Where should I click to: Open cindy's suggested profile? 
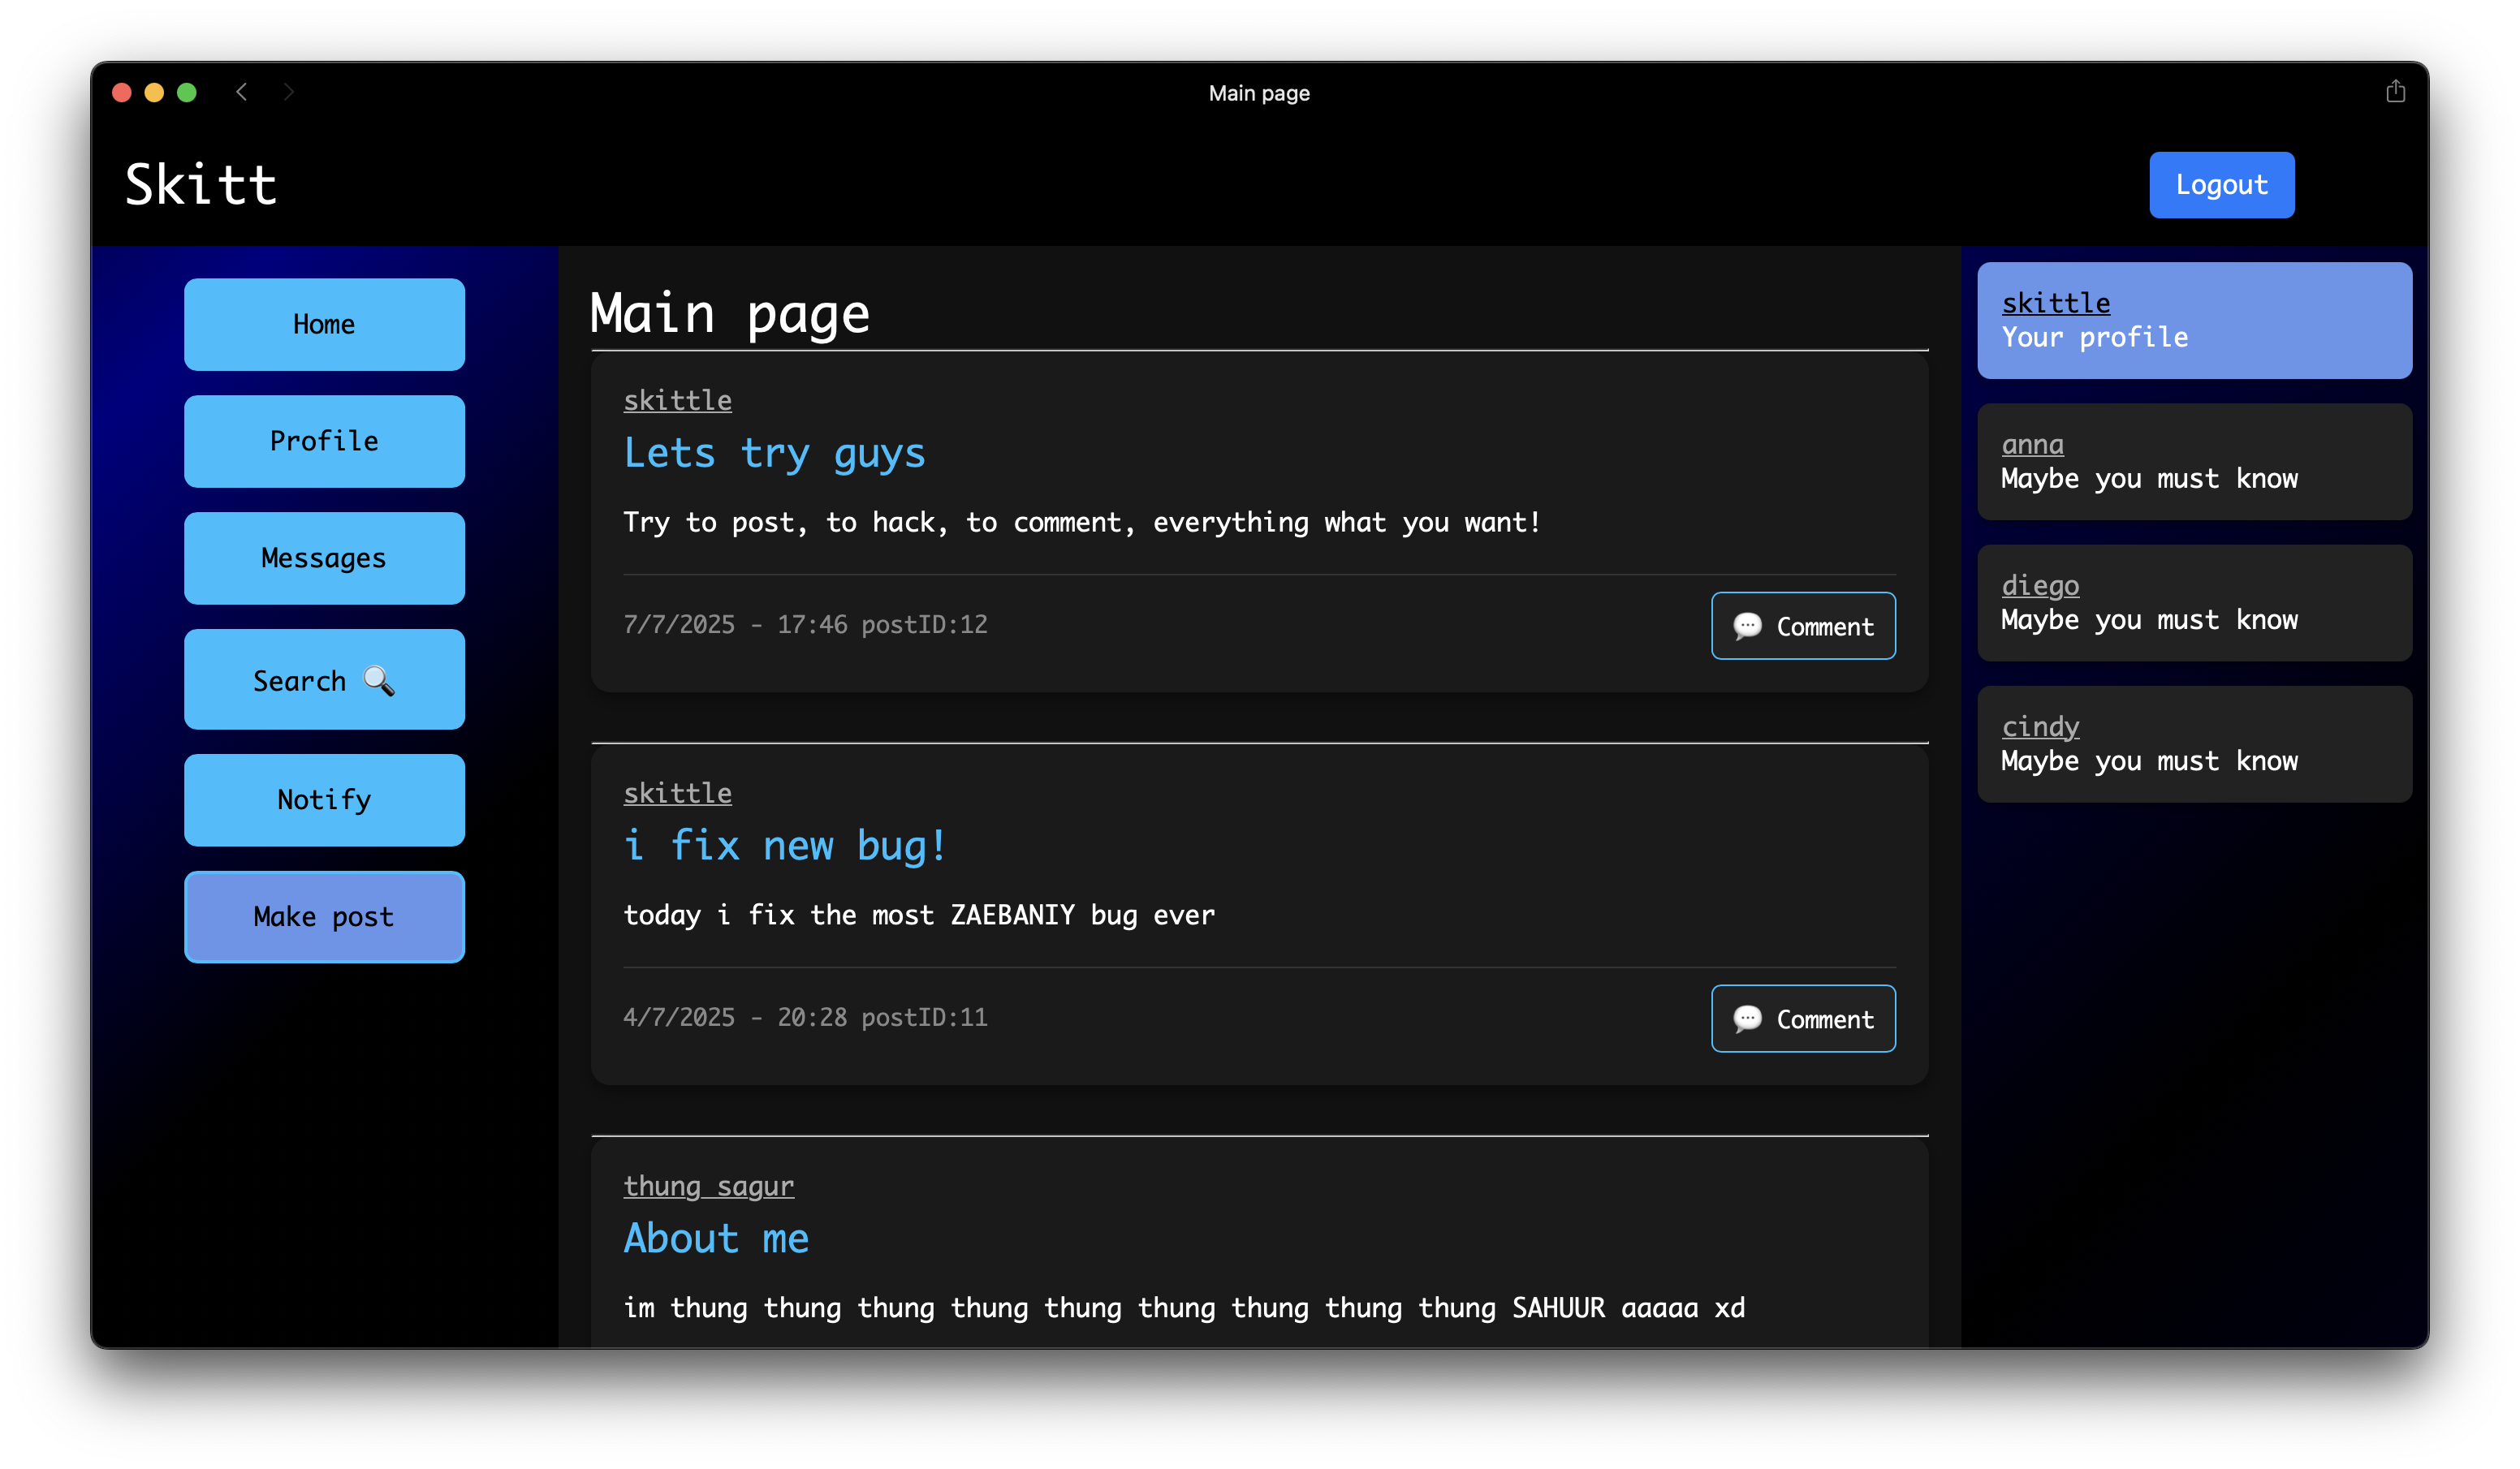pyautogui.click(x=2194, y=743)
